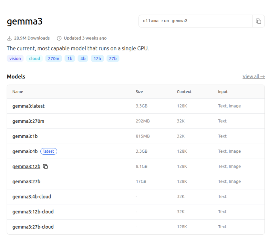Select the cloud tag
278x246 pixels.
pyautogui.click(x=34, y=59)
